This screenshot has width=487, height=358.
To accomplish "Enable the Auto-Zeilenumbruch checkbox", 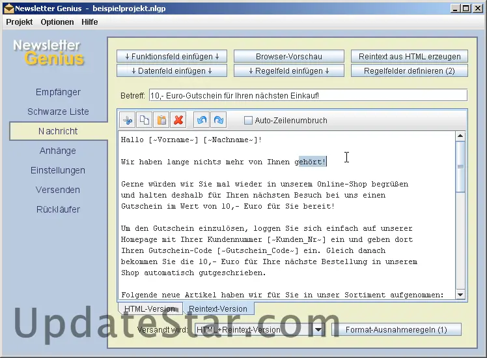I will (x=248, y=121).
